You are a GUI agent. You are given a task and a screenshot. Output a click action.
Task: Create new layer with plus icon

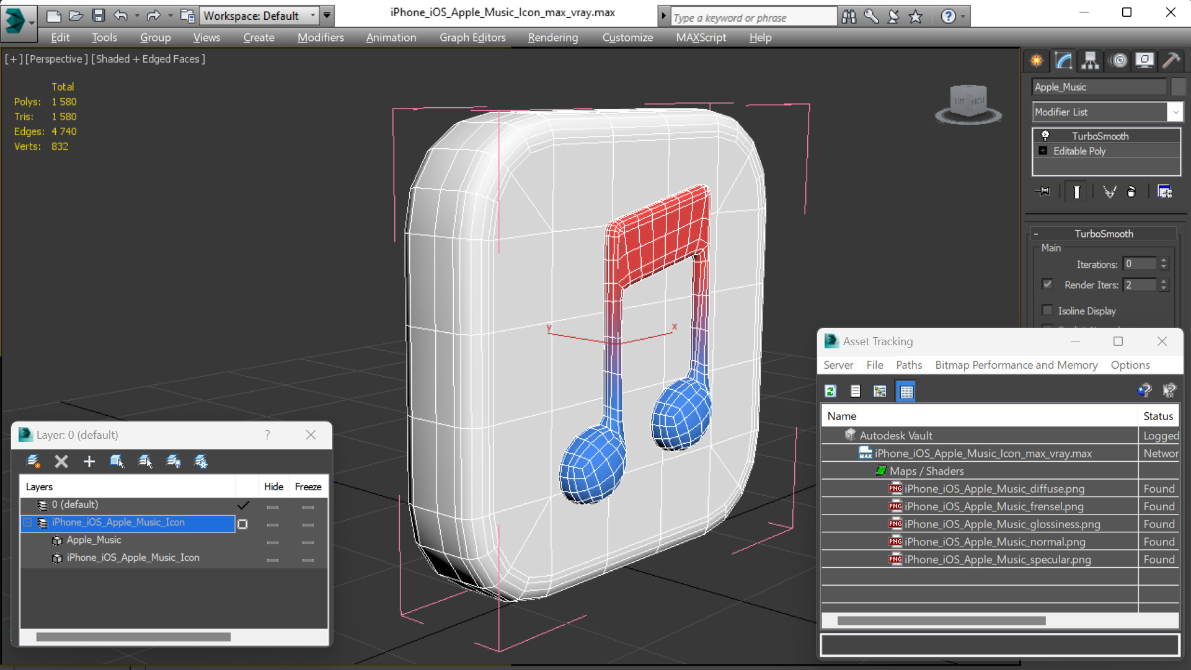(89, 461)
